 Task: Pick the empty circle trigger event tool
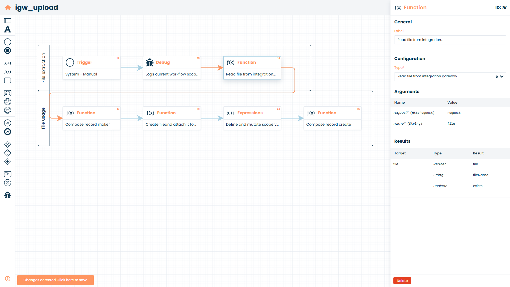click(x=7, y=42)
